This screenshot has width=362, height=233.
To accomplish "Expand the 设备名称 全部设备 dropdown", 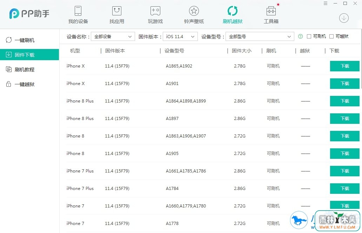I will point(113,36).
